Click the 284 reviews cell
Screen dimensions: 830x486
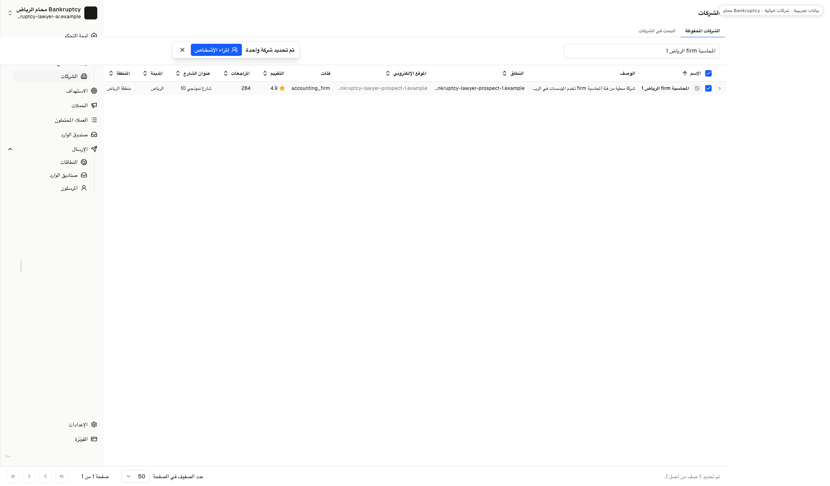246,88
